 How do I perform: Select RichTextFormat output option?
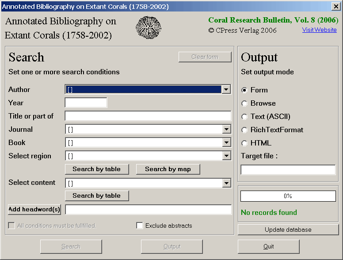click(244, 130)
